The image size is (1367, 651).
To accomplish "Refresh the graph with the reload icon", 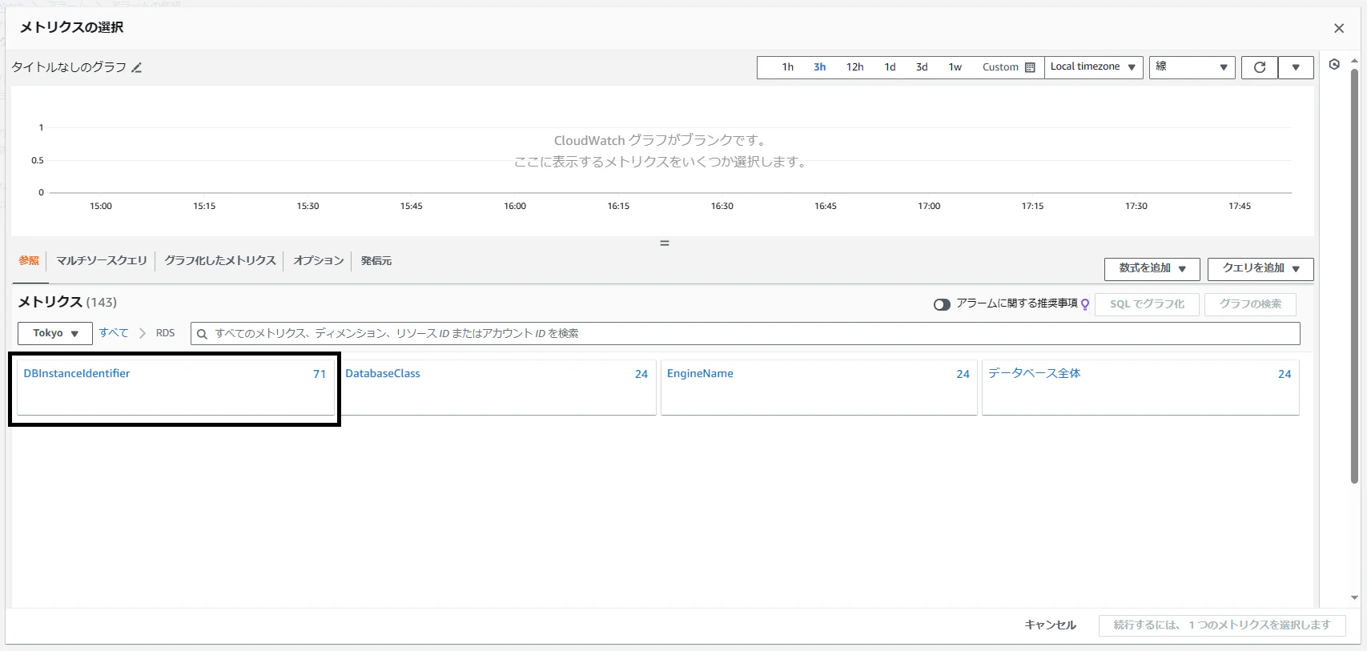I will [x=1260, y=67].
